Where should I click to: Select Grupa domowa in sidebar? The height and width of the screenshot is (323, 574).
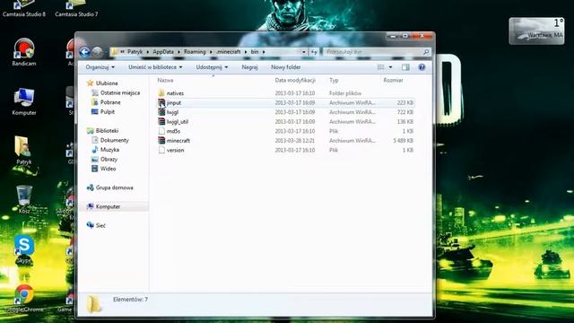click(x=114, y=188)
